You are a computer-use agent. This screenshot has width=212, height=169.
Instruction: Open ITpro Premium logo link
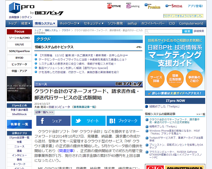click(152, 6)
